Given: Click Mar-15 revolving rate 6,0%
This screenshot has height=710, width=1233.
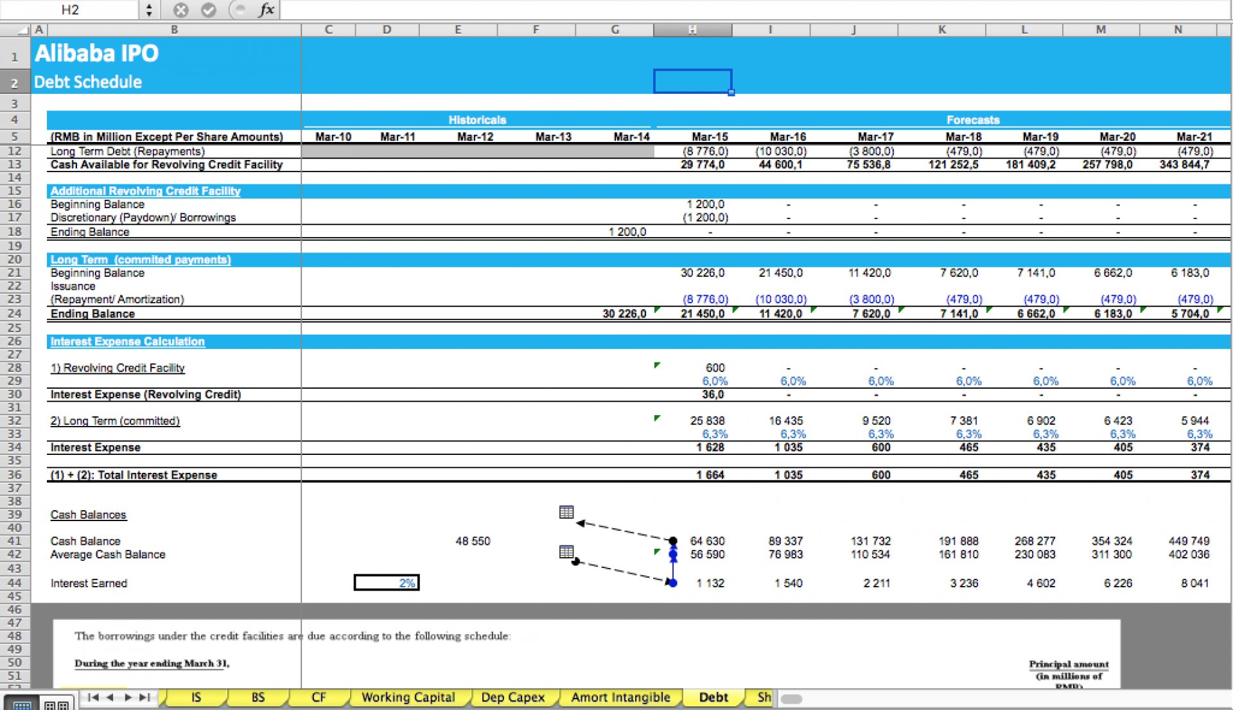Looking at the screenshot, I should pyautogui.click(x=715, y=381).
